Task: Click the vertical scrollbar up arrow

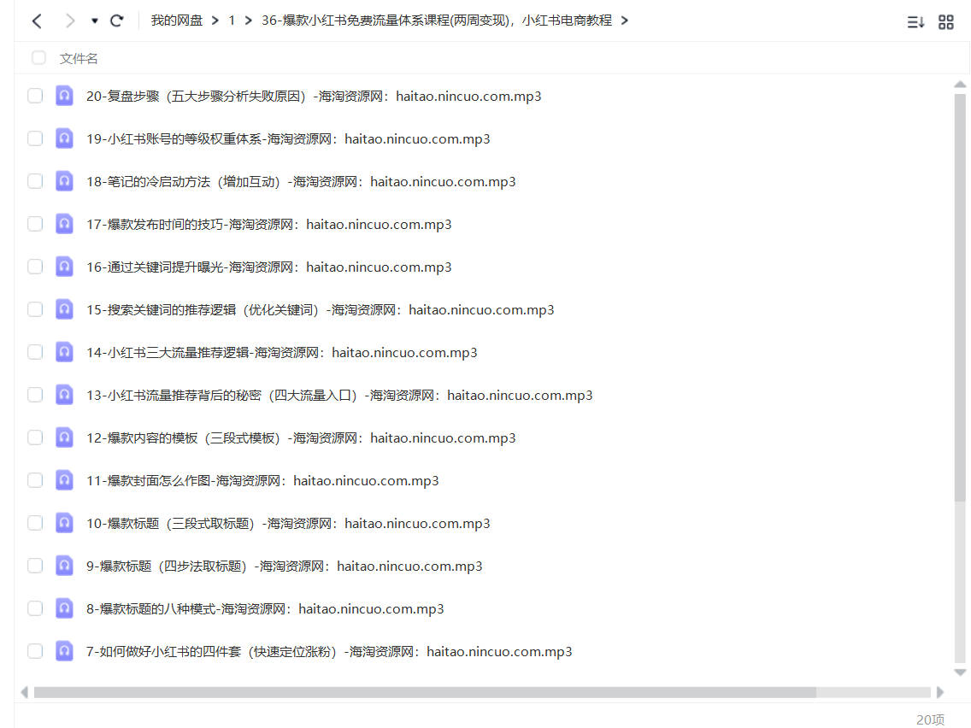Action: point(960,85)
